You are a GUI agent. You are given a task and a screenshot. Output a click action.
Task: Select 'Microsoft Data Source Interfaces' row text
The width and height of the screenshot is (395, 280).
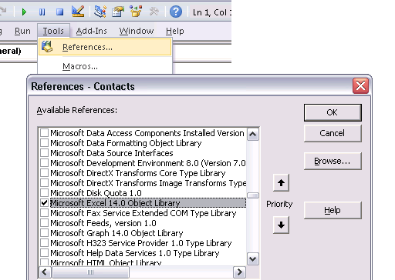(x=112, y=153)
